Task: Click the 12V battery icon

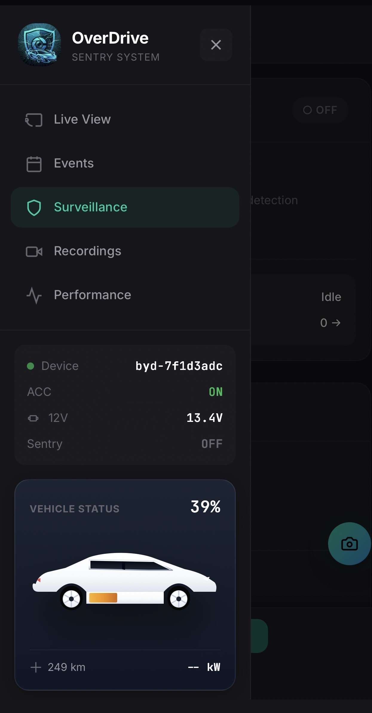Action: click(x=33, y=418)
